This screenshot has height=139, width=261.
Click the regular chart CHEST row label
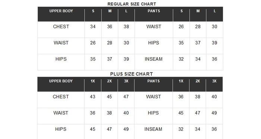61,26
